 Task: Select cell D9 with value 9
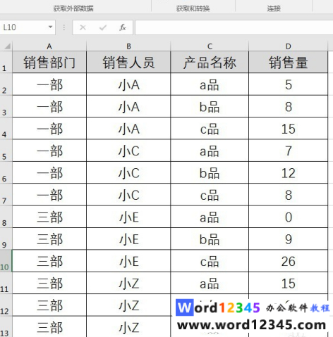288,239
